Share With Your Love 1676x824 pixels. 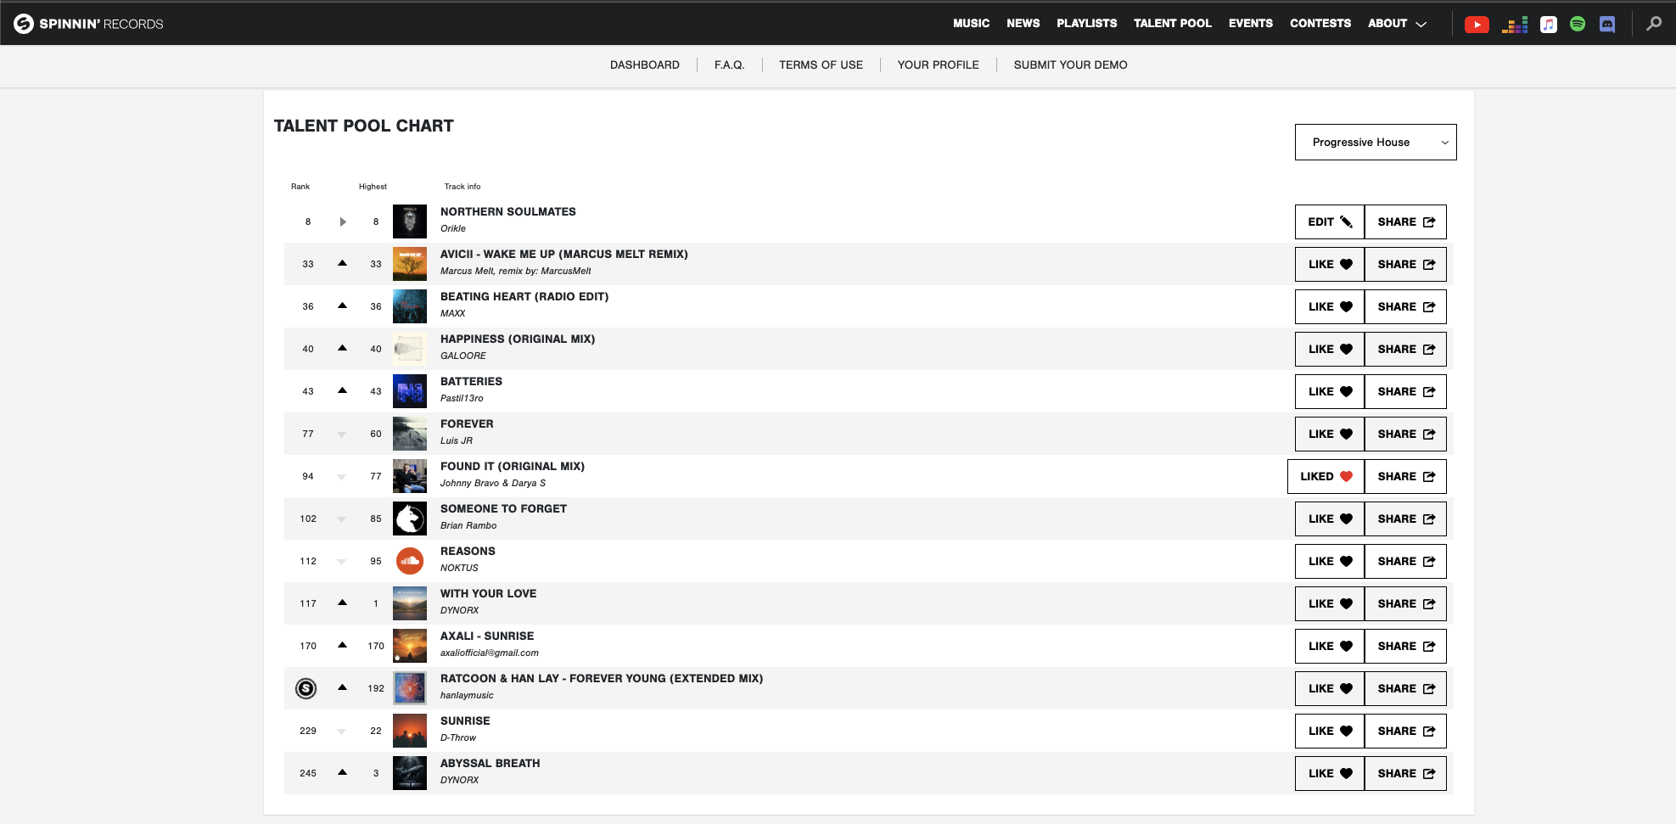(1405, 603)
